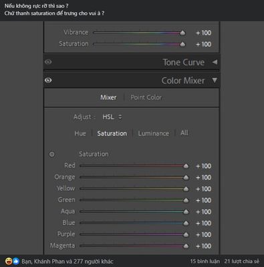Click the Yellow +100 value field
Image resolution: width=264 pixels, height=267 pixels.
[203, 189]
